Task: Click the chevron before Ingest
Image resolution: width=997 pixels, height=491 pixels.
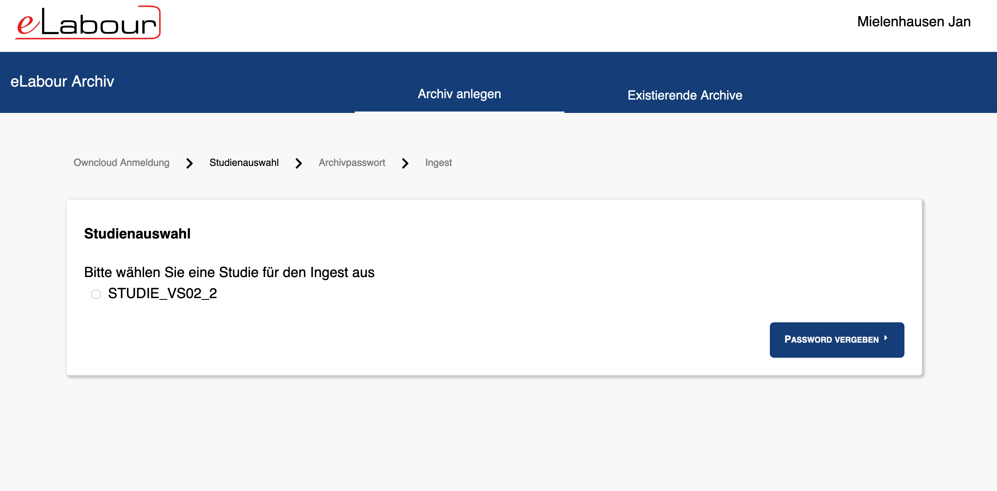Action: click(x=405, y=163)
